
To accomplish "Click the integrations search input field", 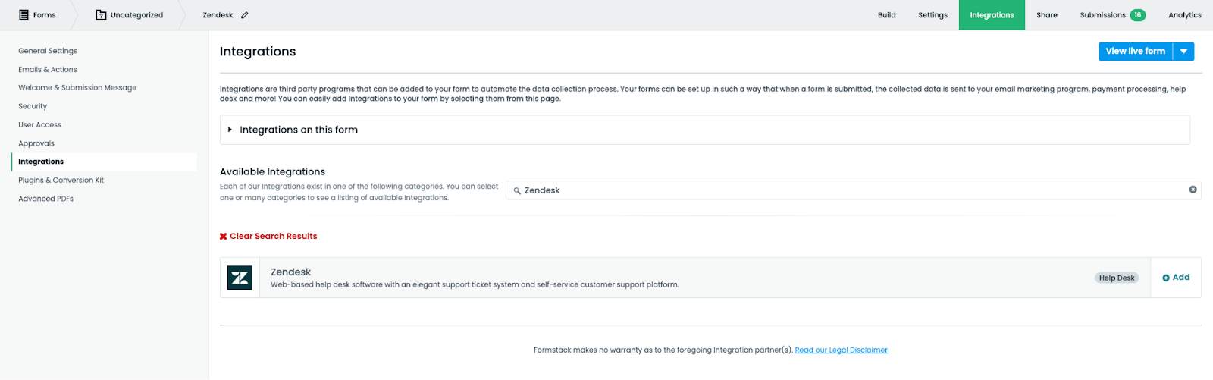I will 849,190.
